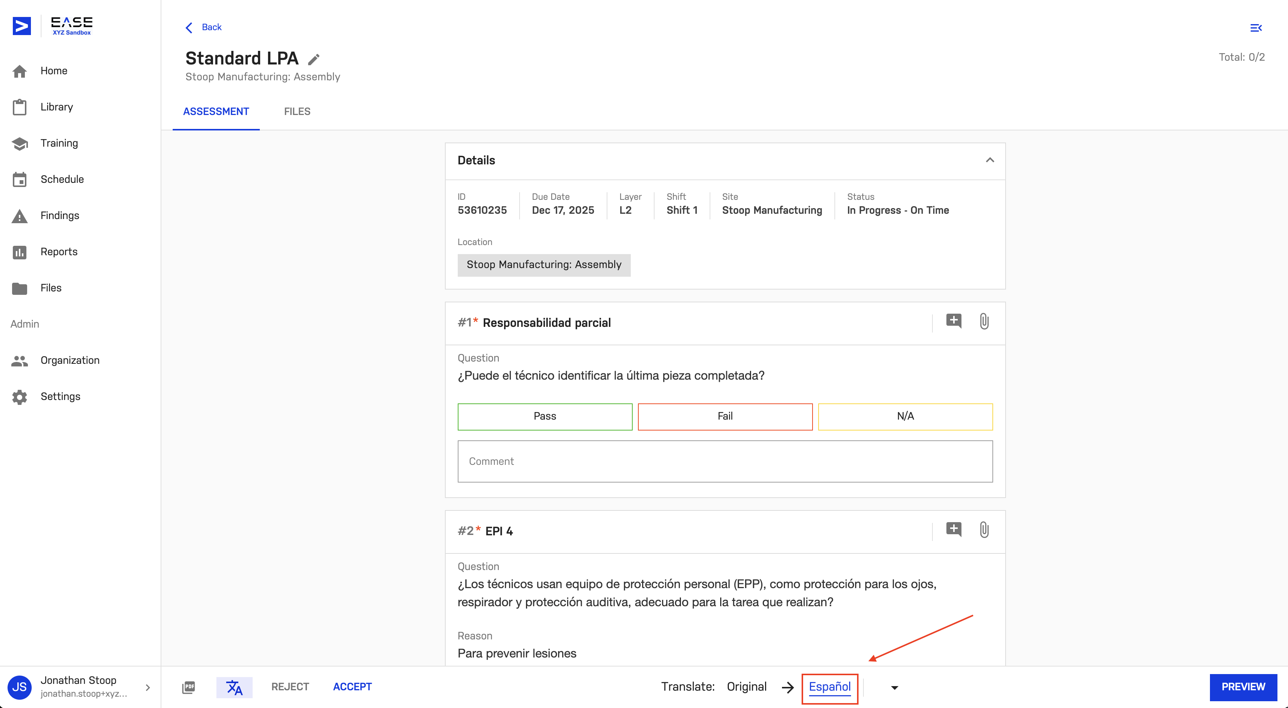Attach file to question #1 Responsabilidad parcial
1288x708 pixels.
[984, 322]
